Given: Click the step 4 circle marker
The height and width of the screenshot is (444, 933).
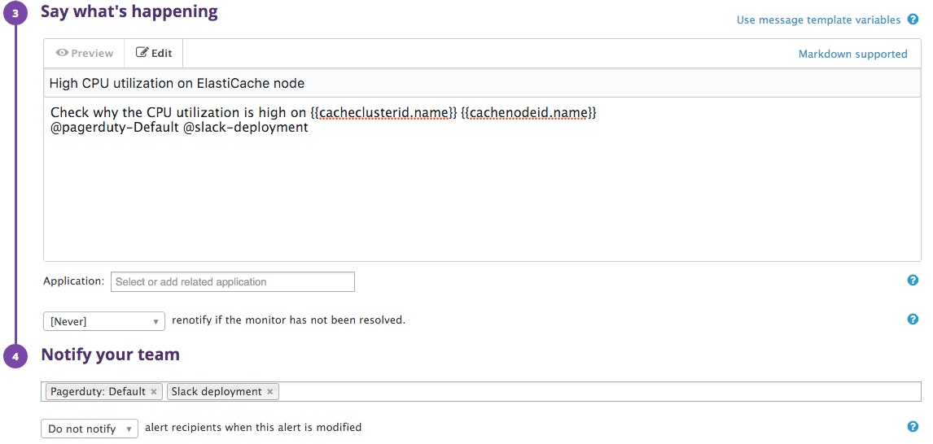Looking at the screenshot, I should click(x=15, y=356).
